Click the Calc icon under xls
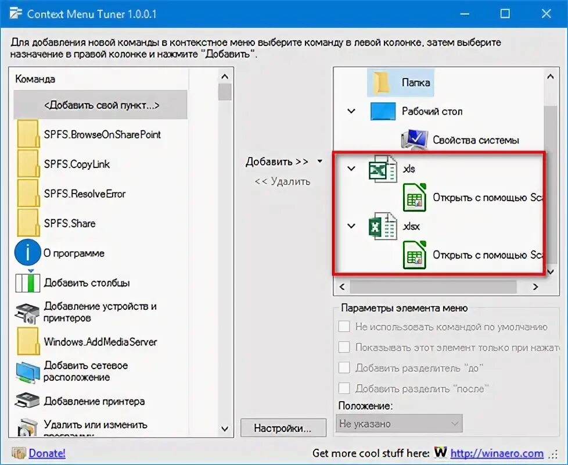The width and height of the screenshot is (568, 465). (x=415, y=198)
